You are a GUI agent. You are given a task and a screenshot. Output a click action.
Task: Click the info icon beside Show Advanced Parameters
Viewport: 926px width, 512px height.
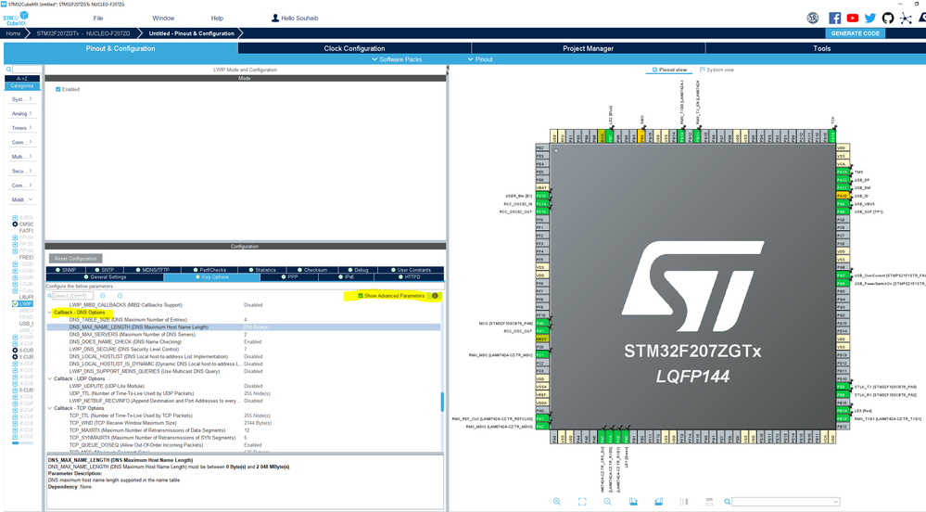pyautogui.click(x=435, y=296)
